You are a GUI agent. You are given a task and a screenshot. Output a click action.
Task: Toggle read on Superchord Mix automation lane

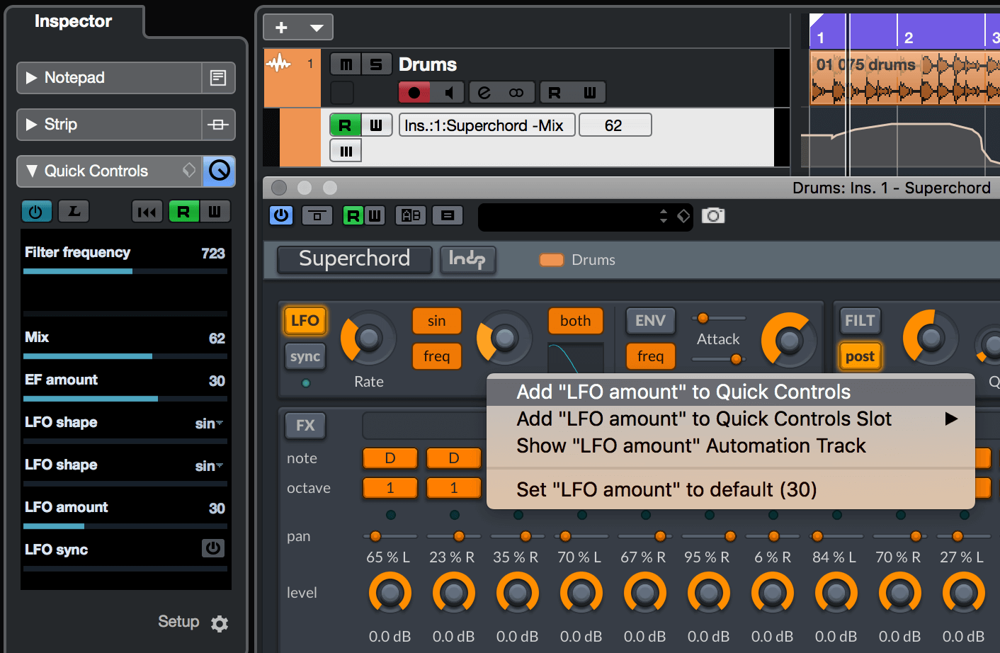tap(345, 125)
